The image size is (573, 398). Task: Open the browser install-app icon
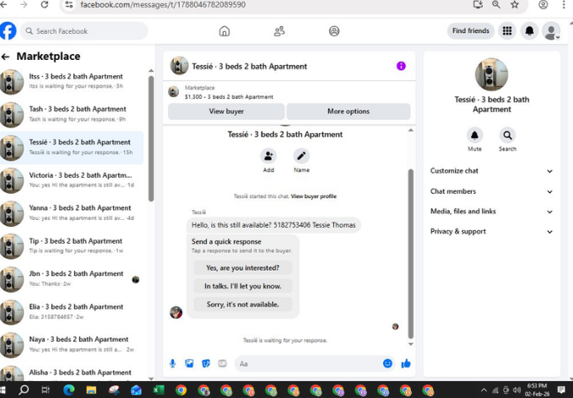tap(478, 4)
